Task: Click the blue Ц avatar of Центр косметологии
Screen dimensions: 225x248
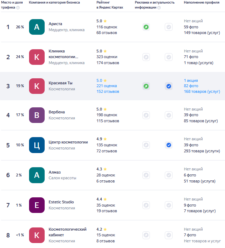Action: (37, 145)
